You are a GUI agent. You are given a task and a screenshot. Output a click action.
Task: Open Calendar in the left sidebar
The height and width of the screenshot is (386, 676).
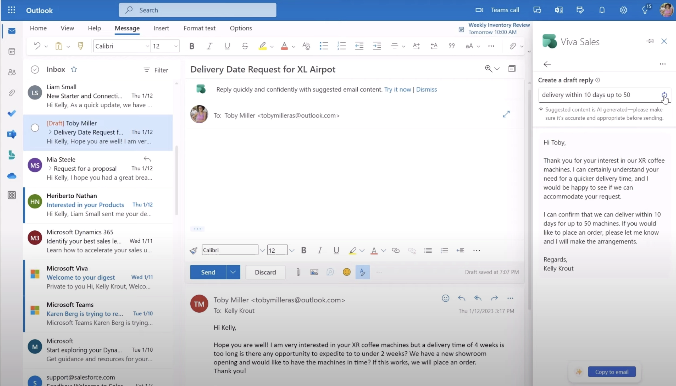(x=12, y=51)
